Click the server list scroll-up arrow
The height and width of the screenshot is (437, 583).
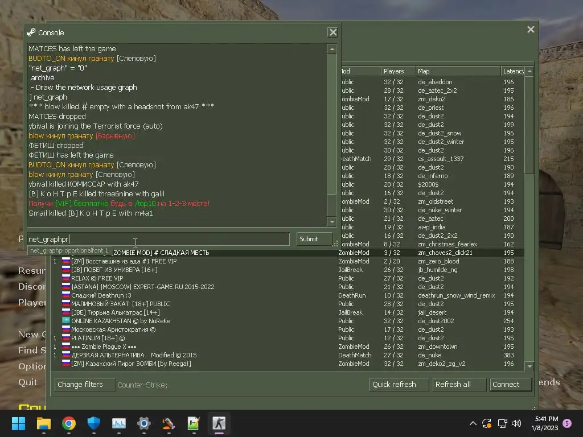point(529,71)
